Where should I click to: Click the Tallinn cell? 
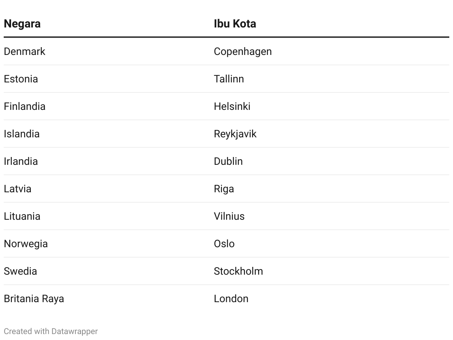229,79
